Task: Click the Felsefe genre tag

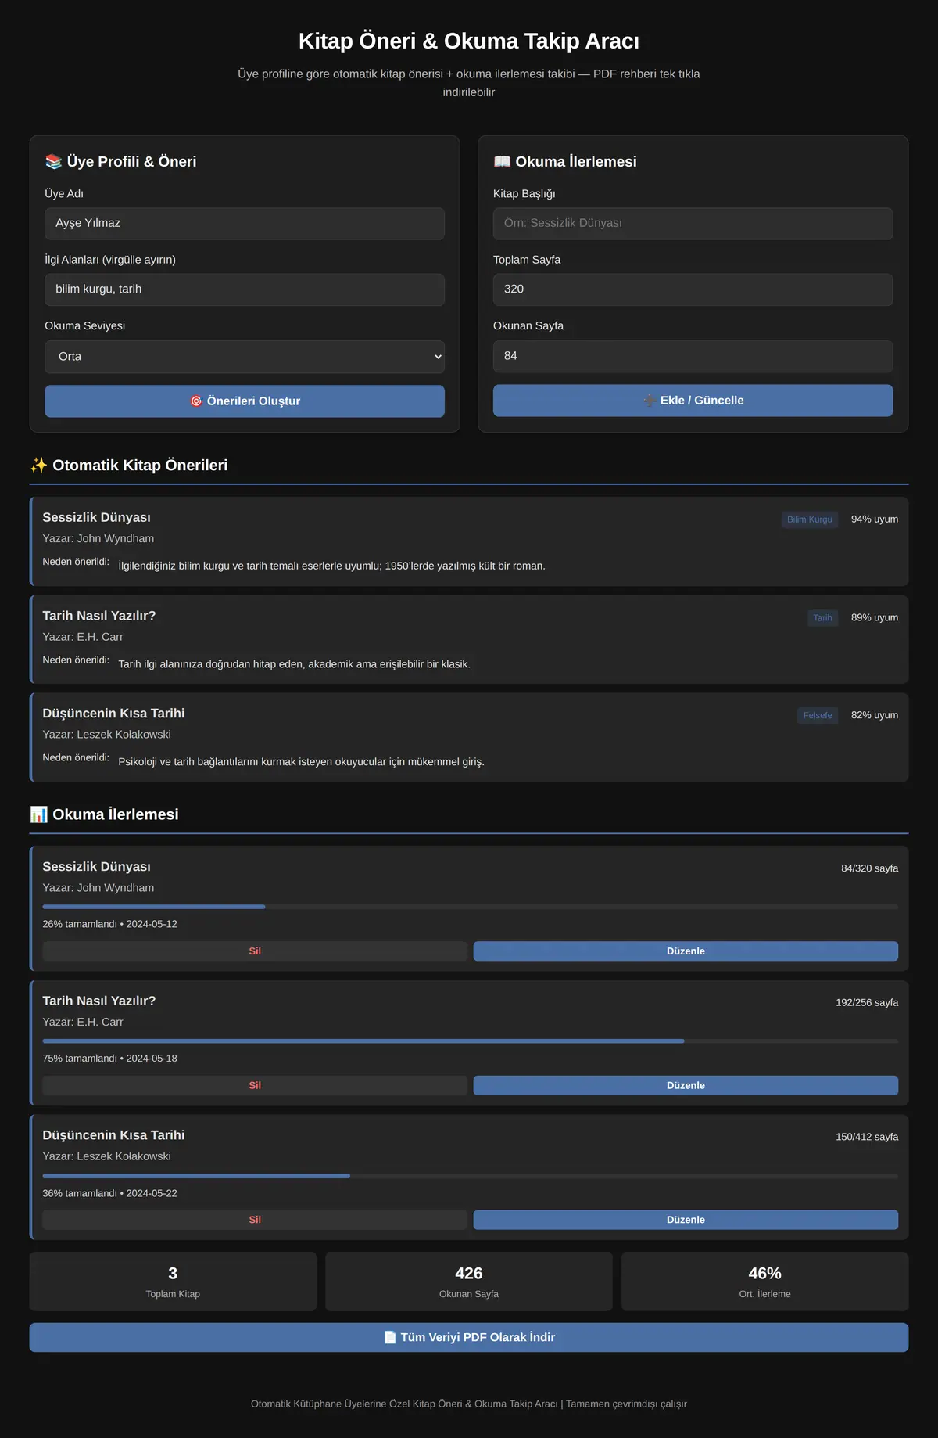Action: pos(818,716)
